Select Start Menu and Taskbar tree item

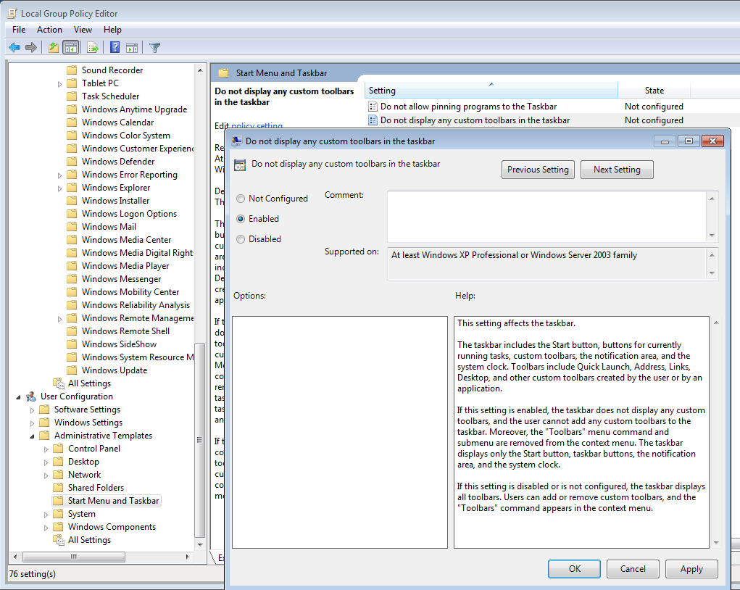(x=113, y=500)
